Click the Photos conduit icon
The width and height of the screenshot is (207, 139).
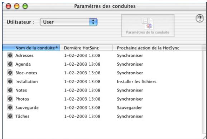[x=10, y=99]
